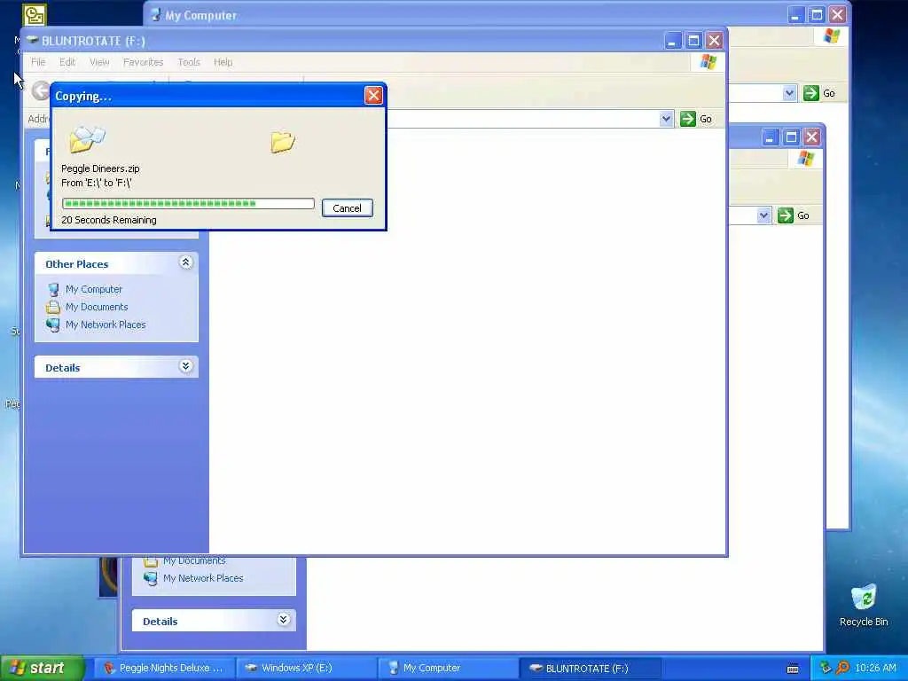Viewport: 908px width, 681px height.
Task: Switch to Windows XP (E:) taskbar button
Action: tap(307, 668)
